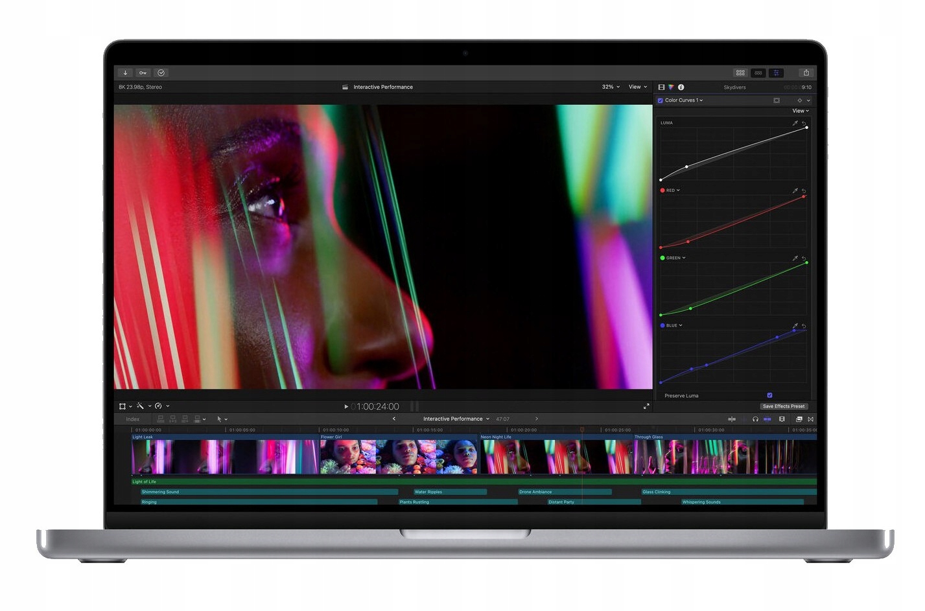Go back in timeline history

click(x=394, y=419)
